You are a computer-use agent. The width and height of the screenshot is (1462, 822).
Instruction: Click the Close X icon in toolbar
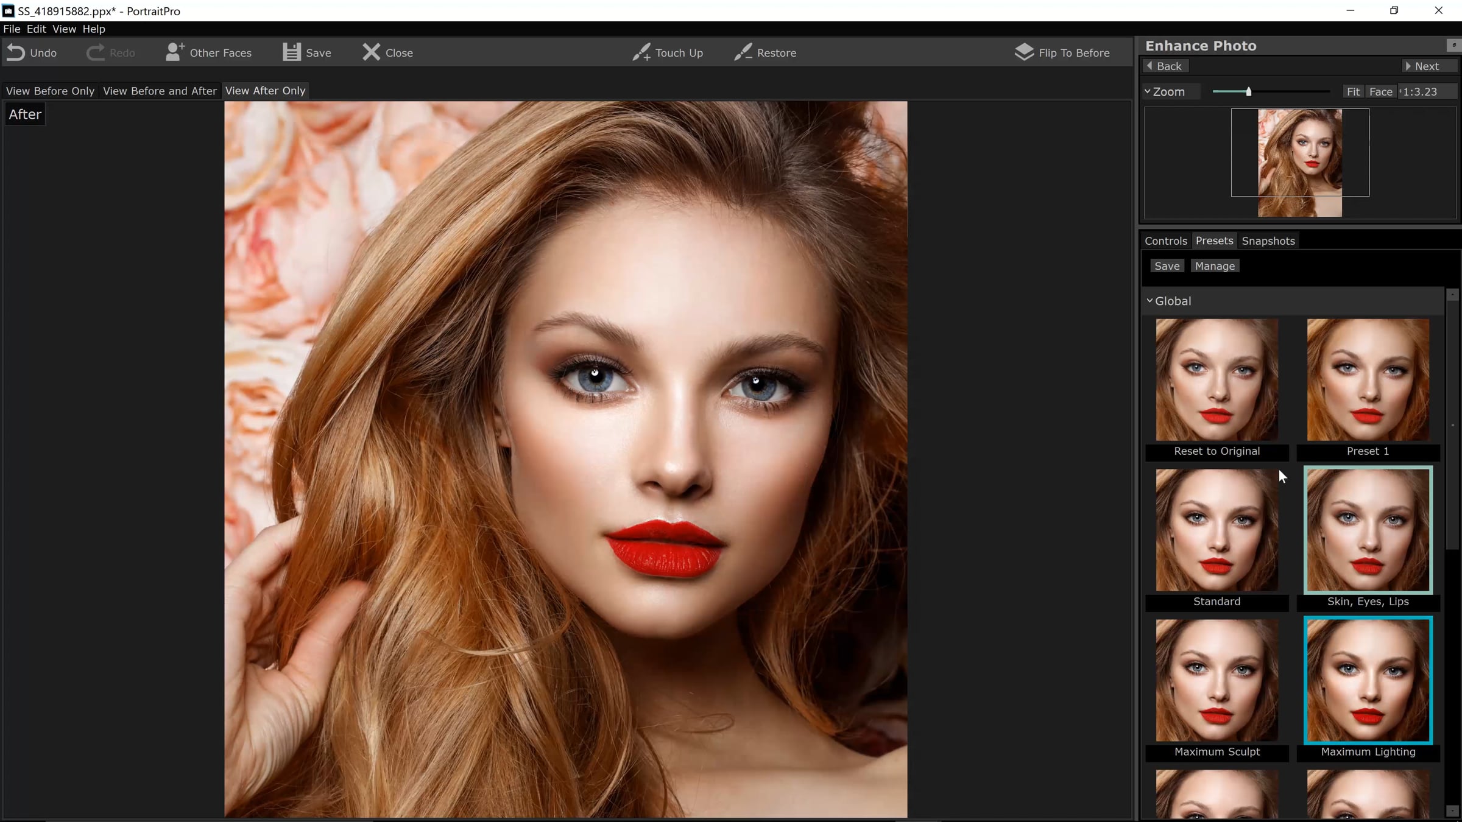(x=371, y=52)
